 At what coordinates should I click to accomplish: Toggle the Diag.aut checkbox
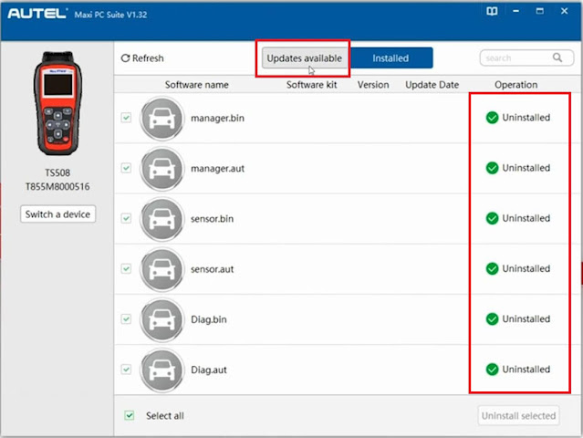click(127, 370)
